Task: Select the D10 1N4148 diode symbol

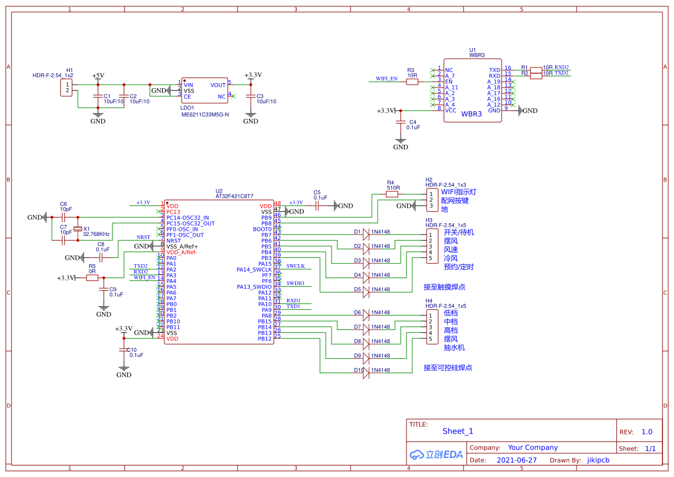Action: [x=366, y=373]
